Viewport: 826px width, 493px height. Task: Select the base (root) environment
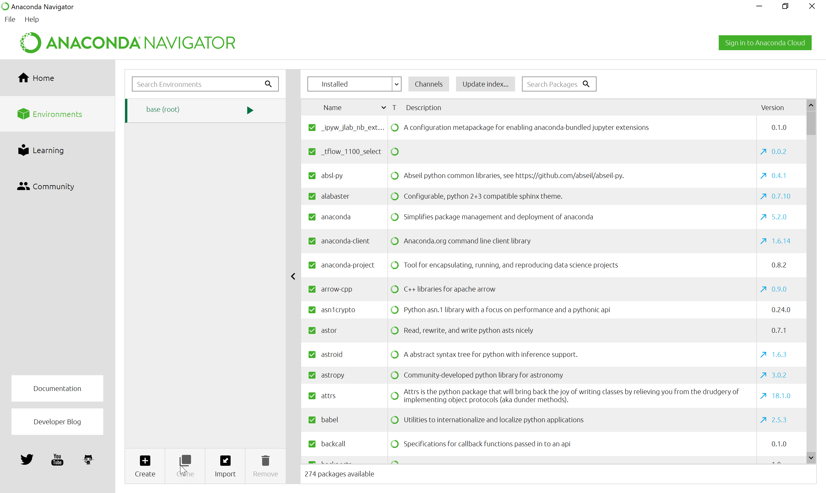click(205, 110)
